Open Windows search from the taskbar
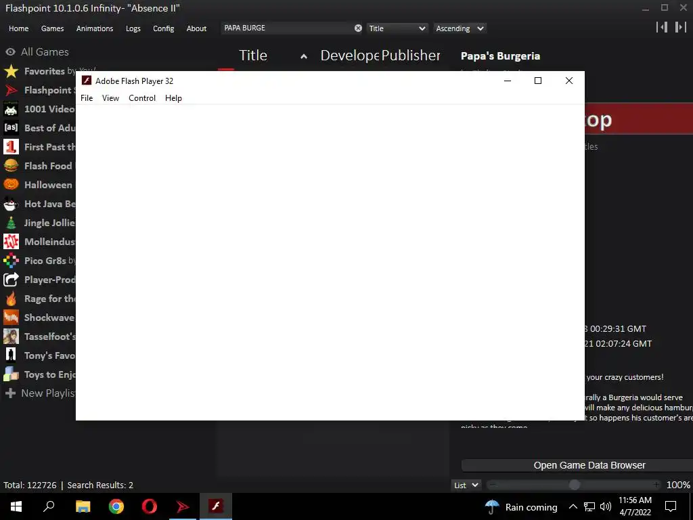 pos(49,506)
